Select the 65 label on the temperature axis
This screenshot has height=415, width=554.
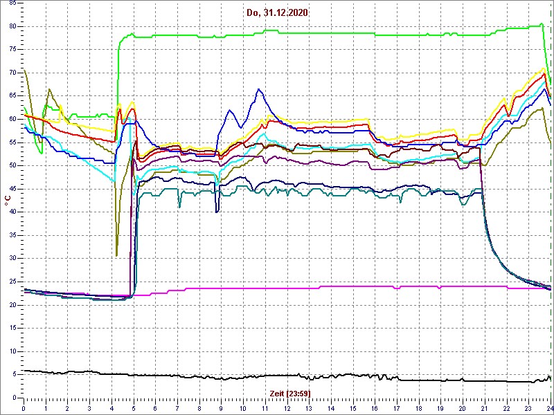click(12, 96)
